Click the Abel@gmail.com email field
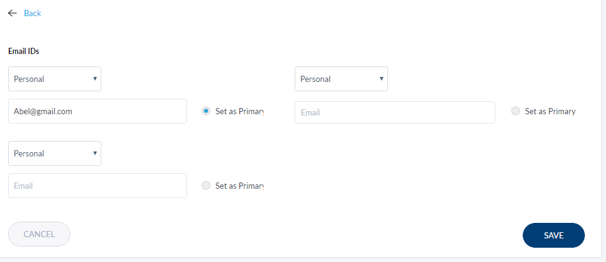 point(98,111)
